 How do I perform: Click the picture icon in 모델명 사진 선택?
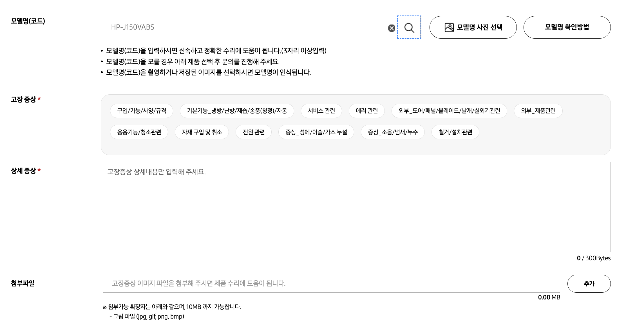[449, 27]
